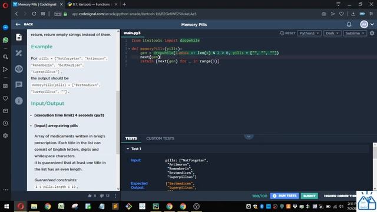Open the second CodeSignal side panel icon
This screenshot has width=377, height=212.
[19, 53]
